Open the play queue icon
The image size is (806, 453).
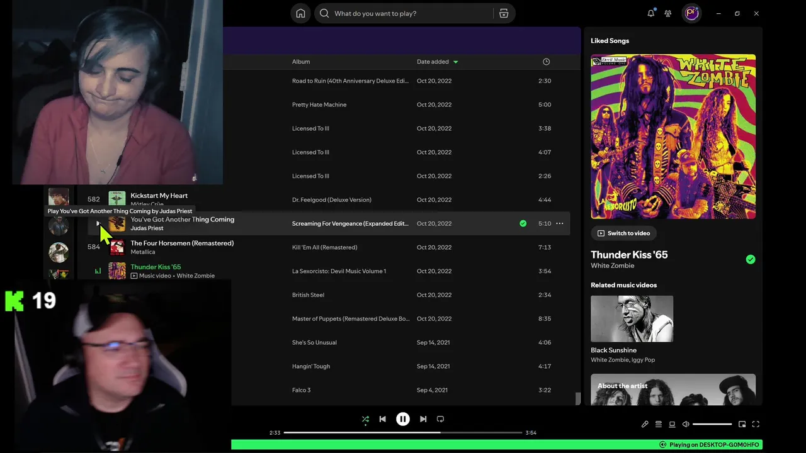pyautogui.click(x=659, y=424)
